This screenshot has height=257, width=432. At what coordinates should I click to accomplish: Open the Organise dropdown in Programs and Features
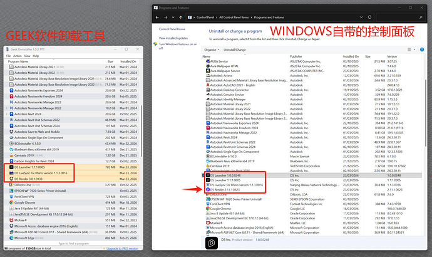point(212,50)
